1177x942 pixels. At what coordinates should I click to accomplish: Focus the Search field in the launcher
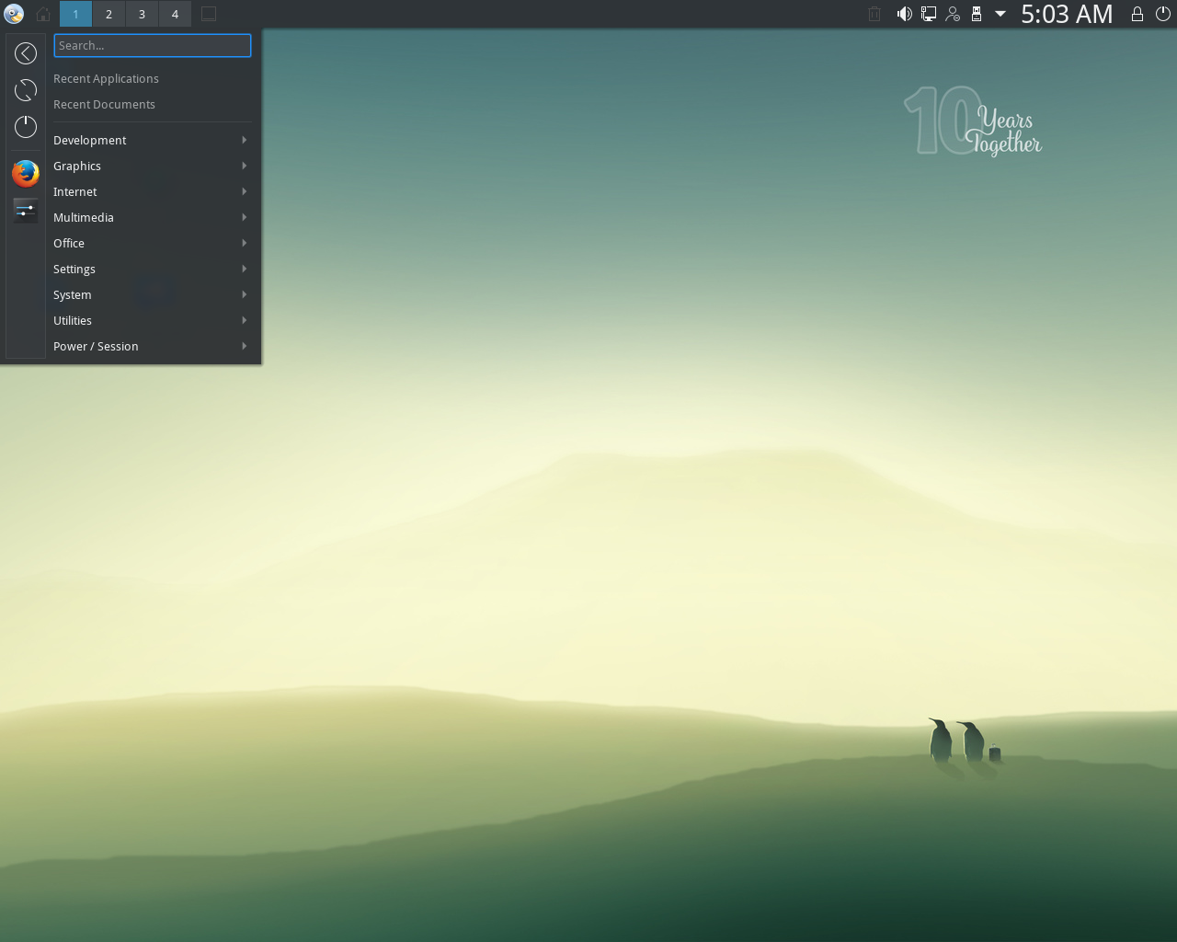(153, 45)
